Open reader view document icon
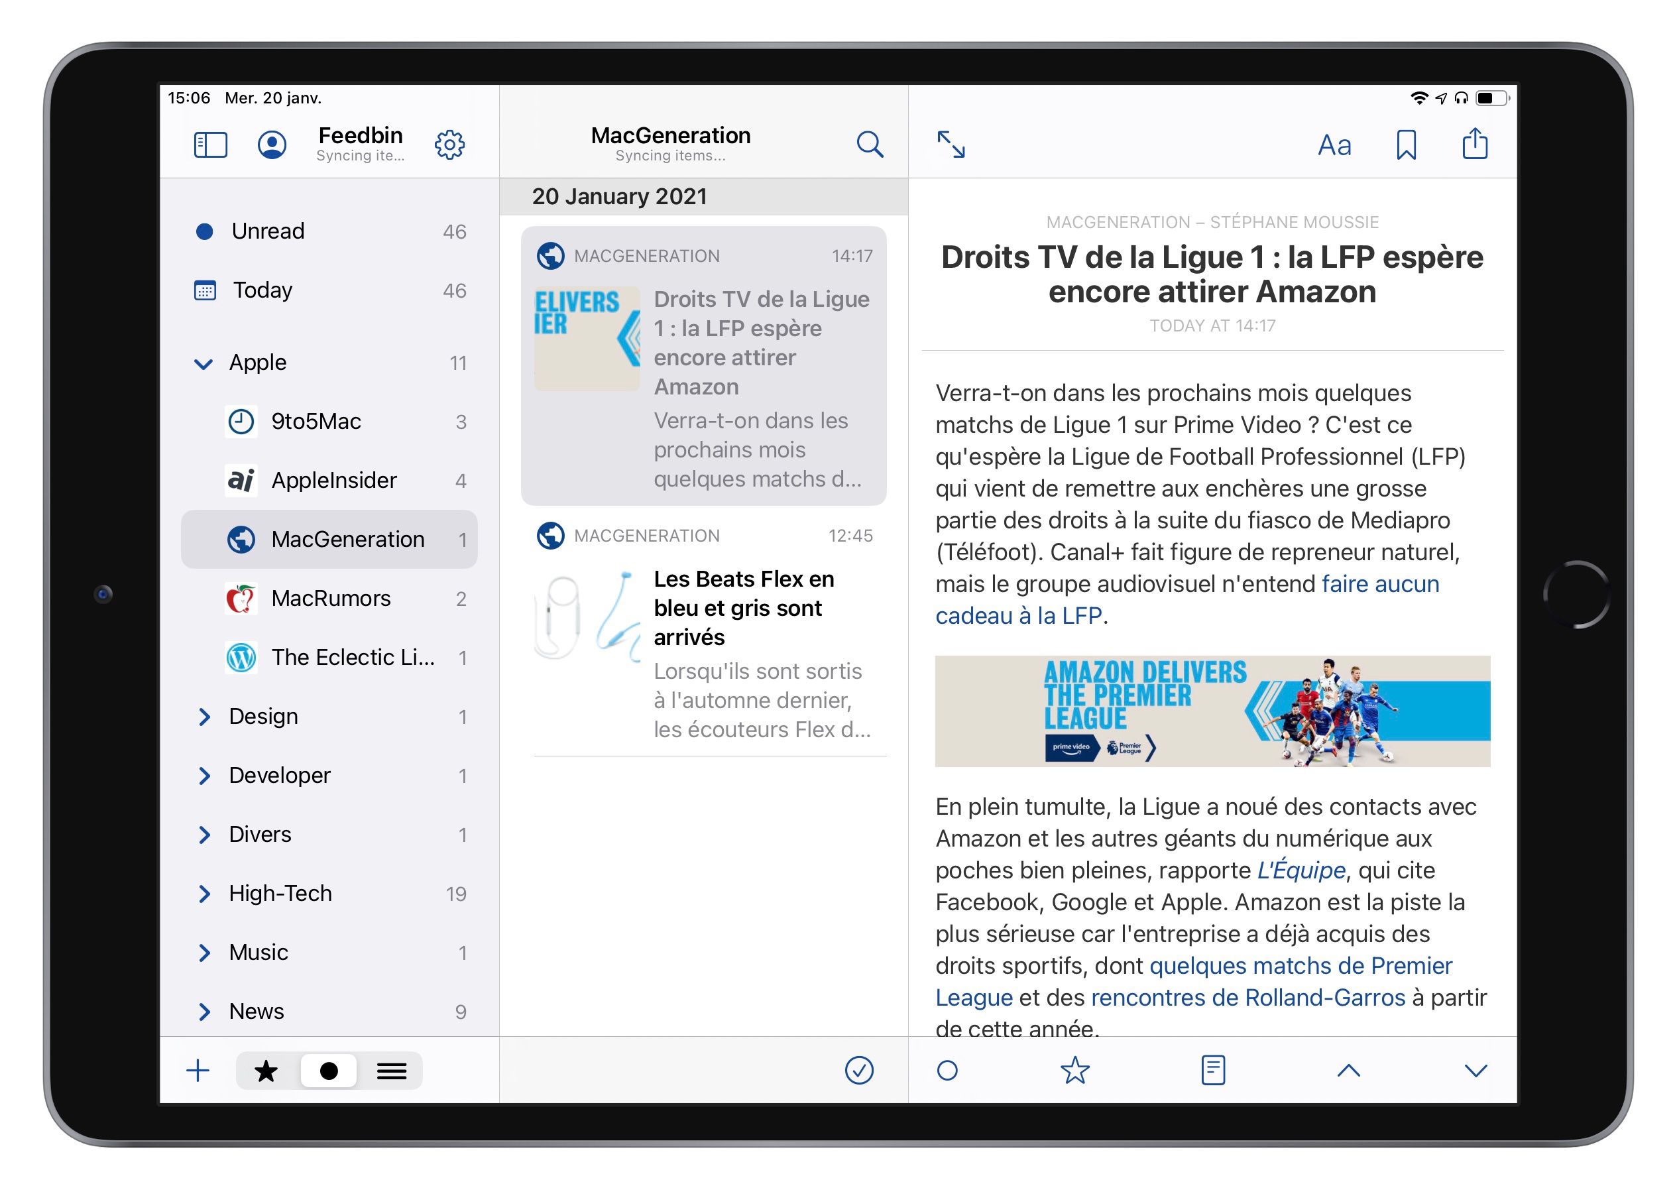 pos(1212,1070)
